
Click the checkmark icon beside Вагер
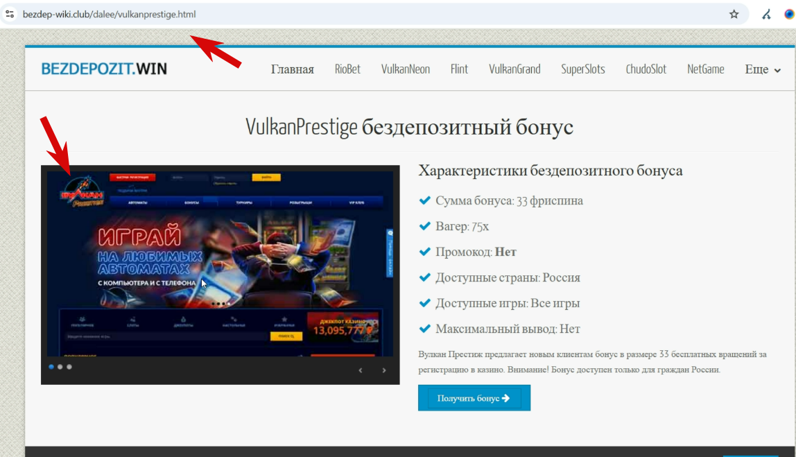425,226
